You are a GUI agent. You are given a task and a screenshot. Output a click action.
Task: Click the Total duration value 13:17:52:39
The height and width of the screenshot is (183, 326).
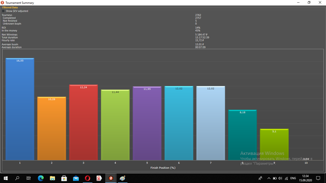(202, 38)
